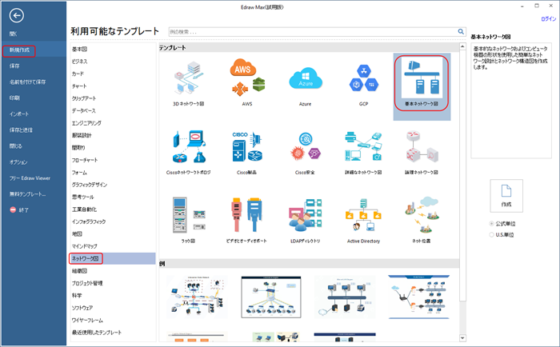Select the ソフトウェア category
The height and width of the screenshot is (347, 560).
pos(82,308)
